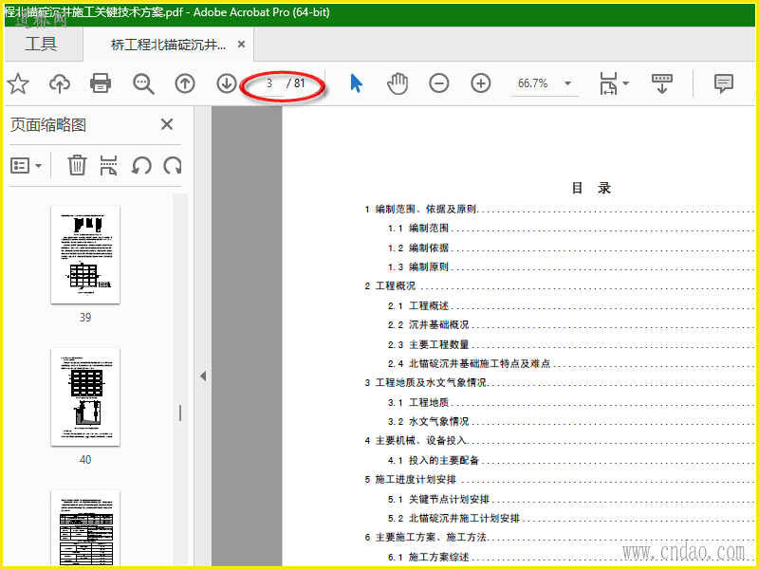Viewport: 759px width, 569px height.
Task: Collapse the navigation pane with left arrow
Action: coord(203,376)
